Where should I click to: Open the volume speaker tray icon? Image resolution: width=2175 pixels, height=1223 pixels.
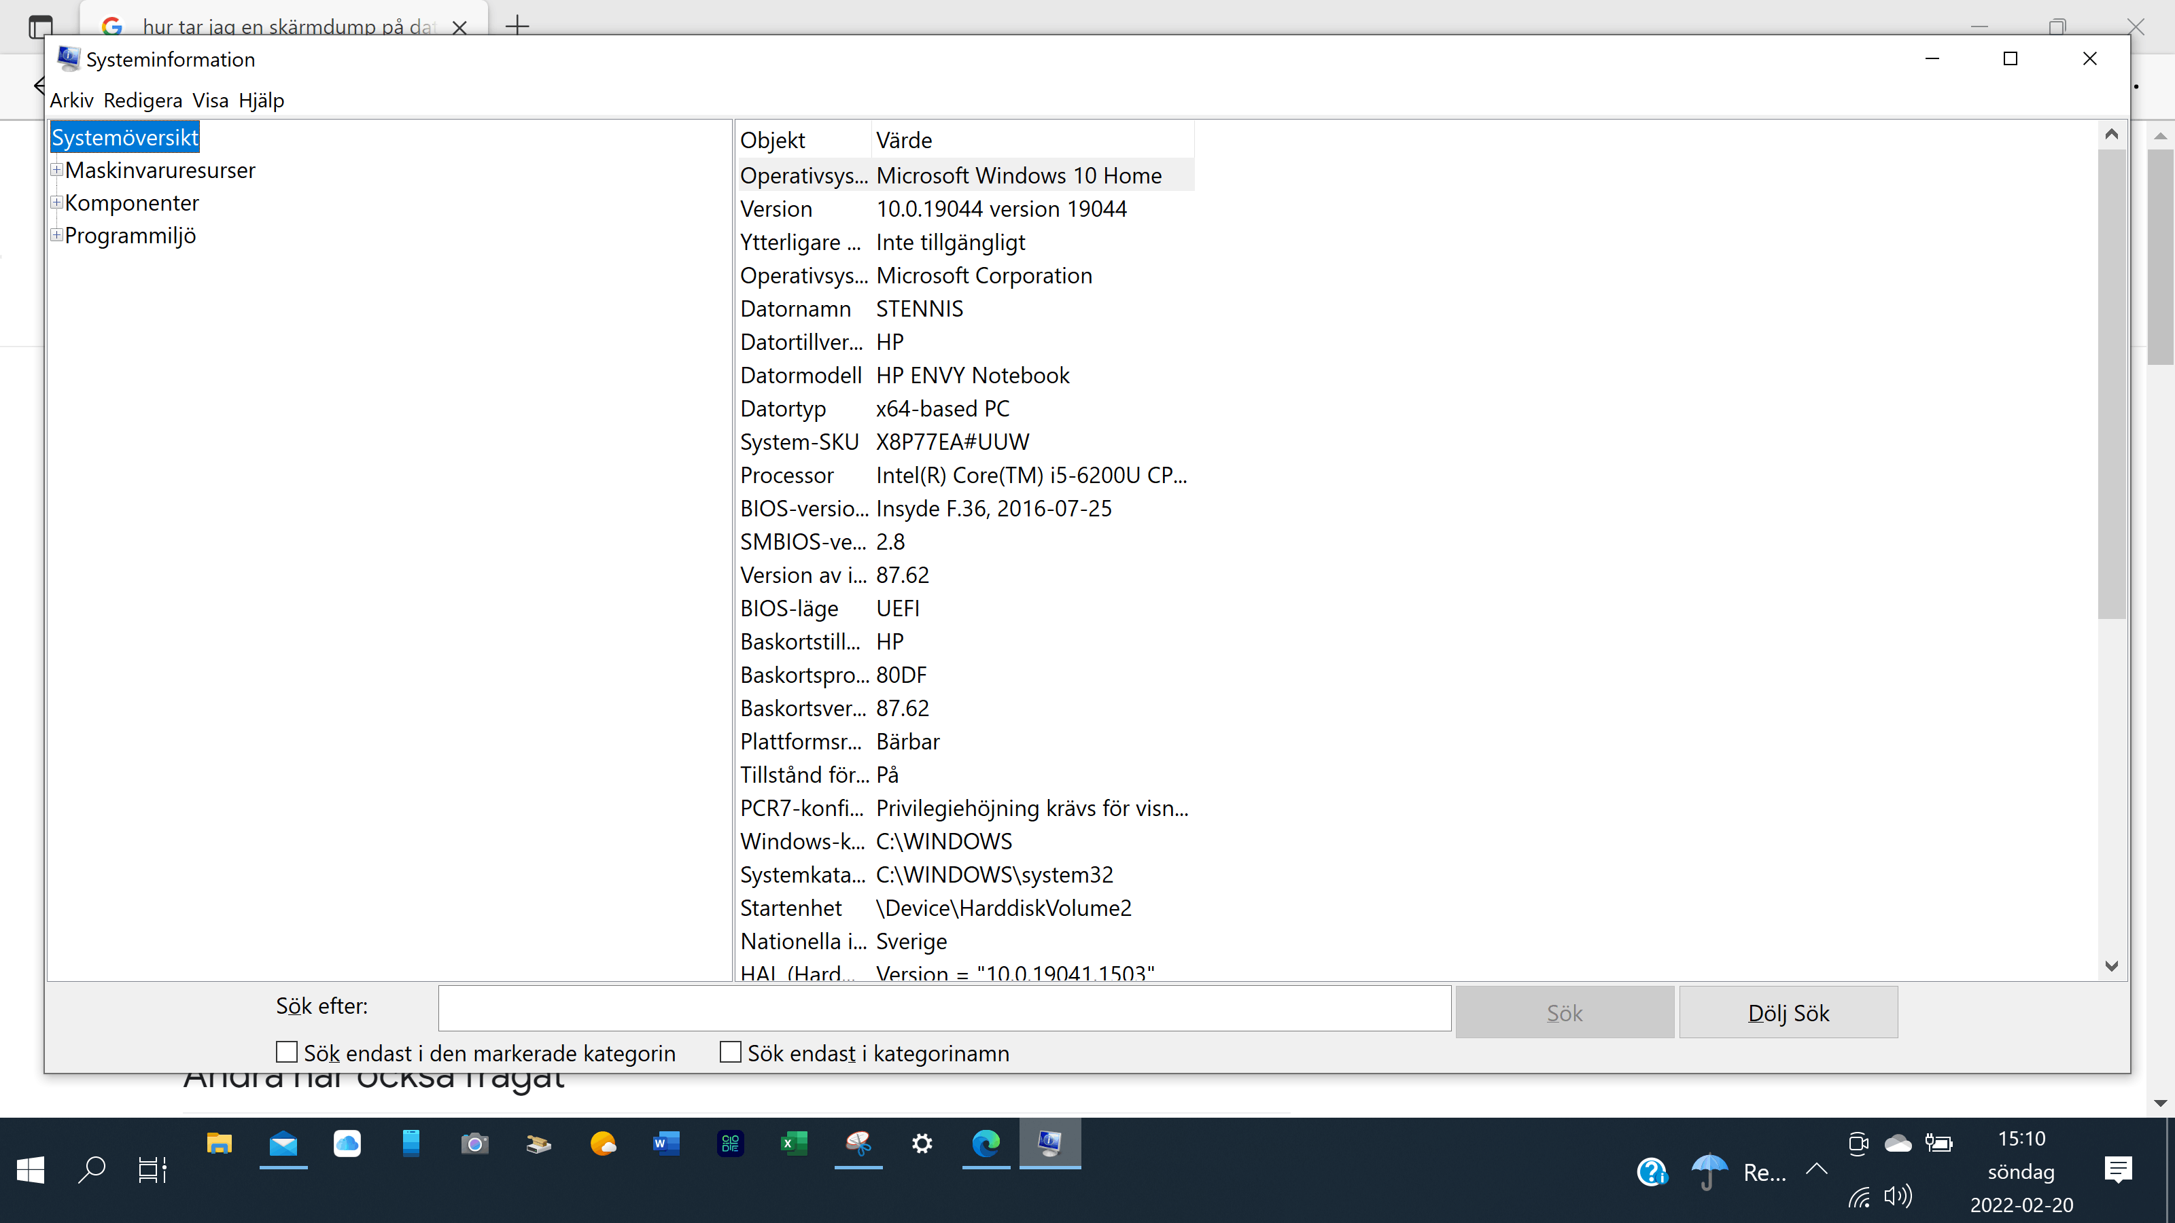1897,1195
